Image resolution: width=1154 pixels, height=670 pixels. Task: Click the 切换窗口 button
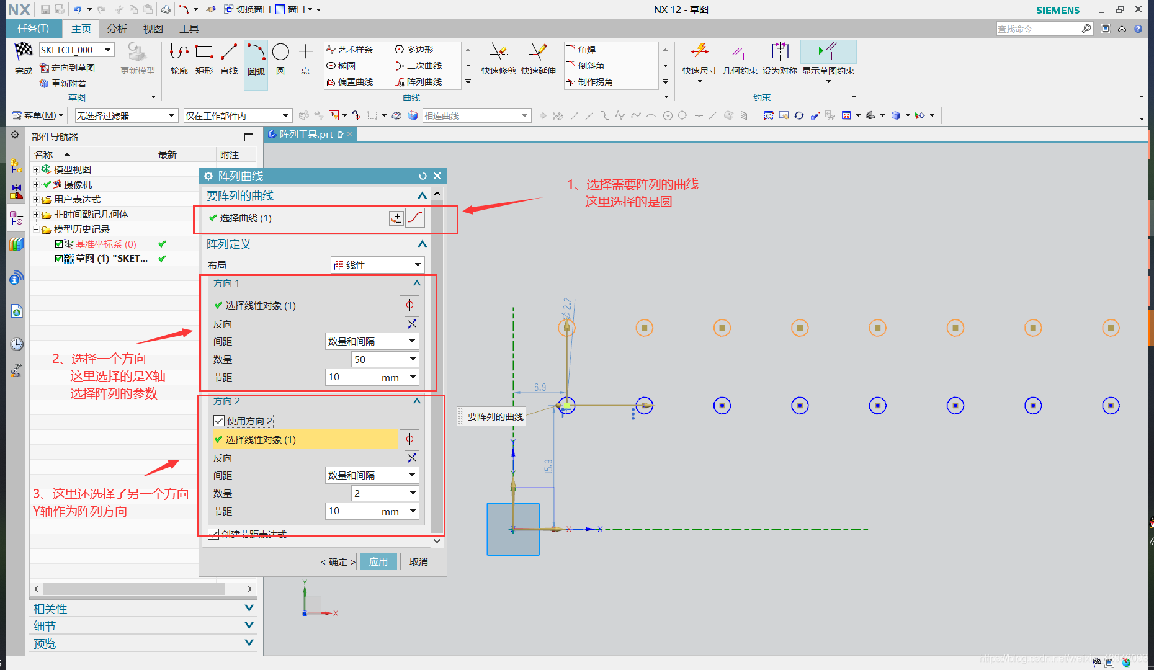247,9
